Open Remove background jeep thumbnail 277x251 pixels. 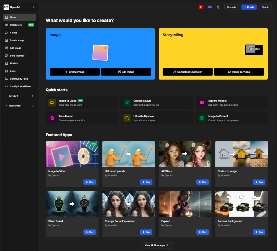(x=242, y=204)
